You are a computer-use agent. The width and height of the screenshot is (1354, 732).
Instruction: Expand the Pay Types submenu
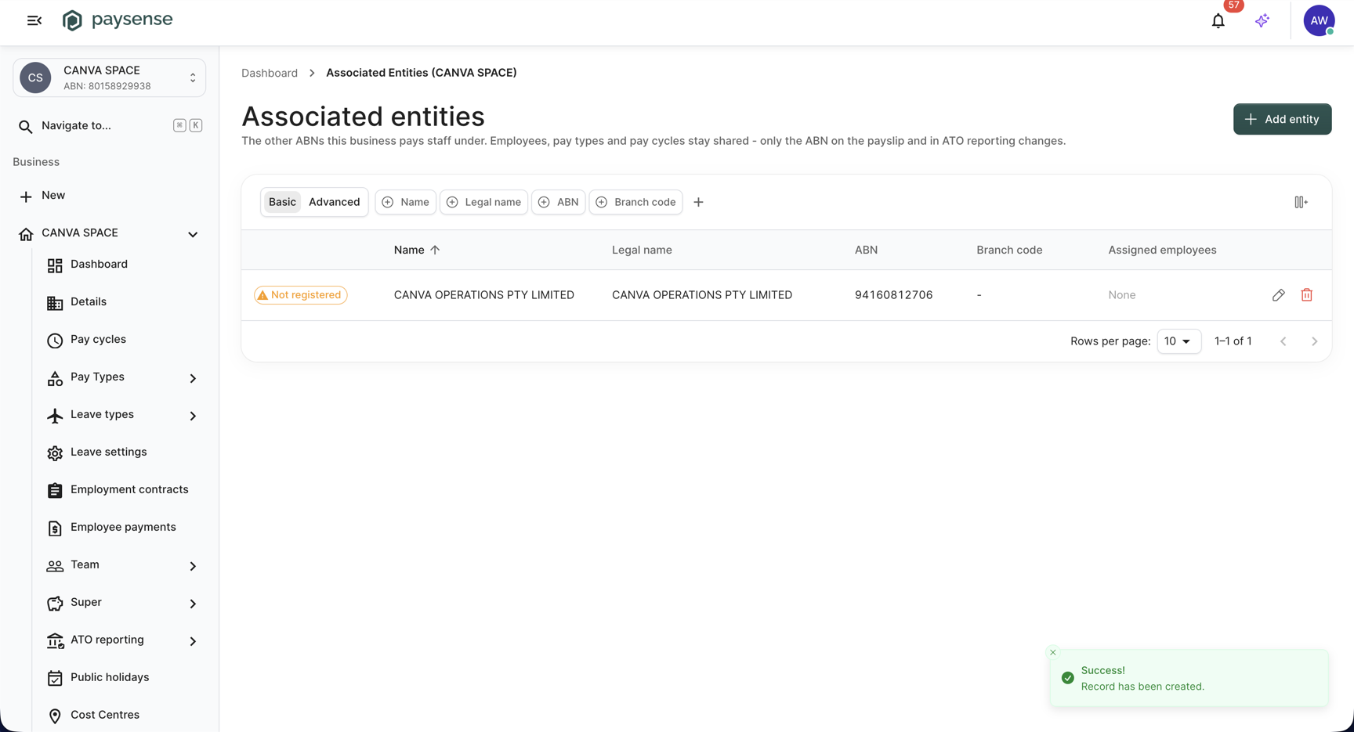193,378
